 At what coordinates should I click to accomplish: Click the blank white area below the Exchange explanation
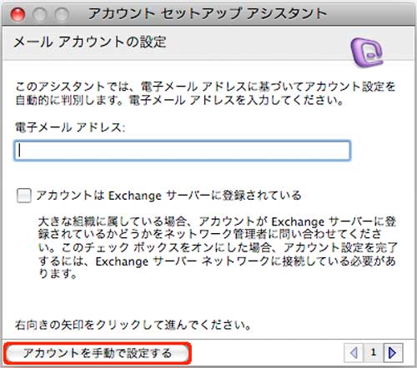tap(208, 298)
